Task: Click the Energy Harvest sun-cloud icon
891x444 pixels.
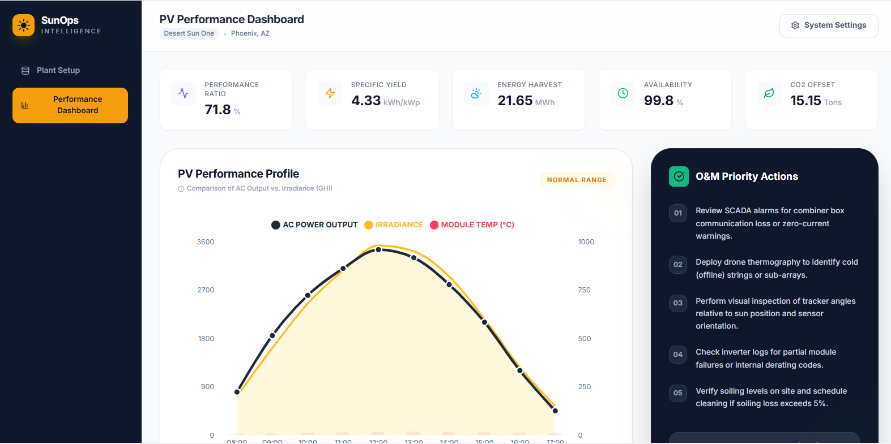Action: [476, 93]
